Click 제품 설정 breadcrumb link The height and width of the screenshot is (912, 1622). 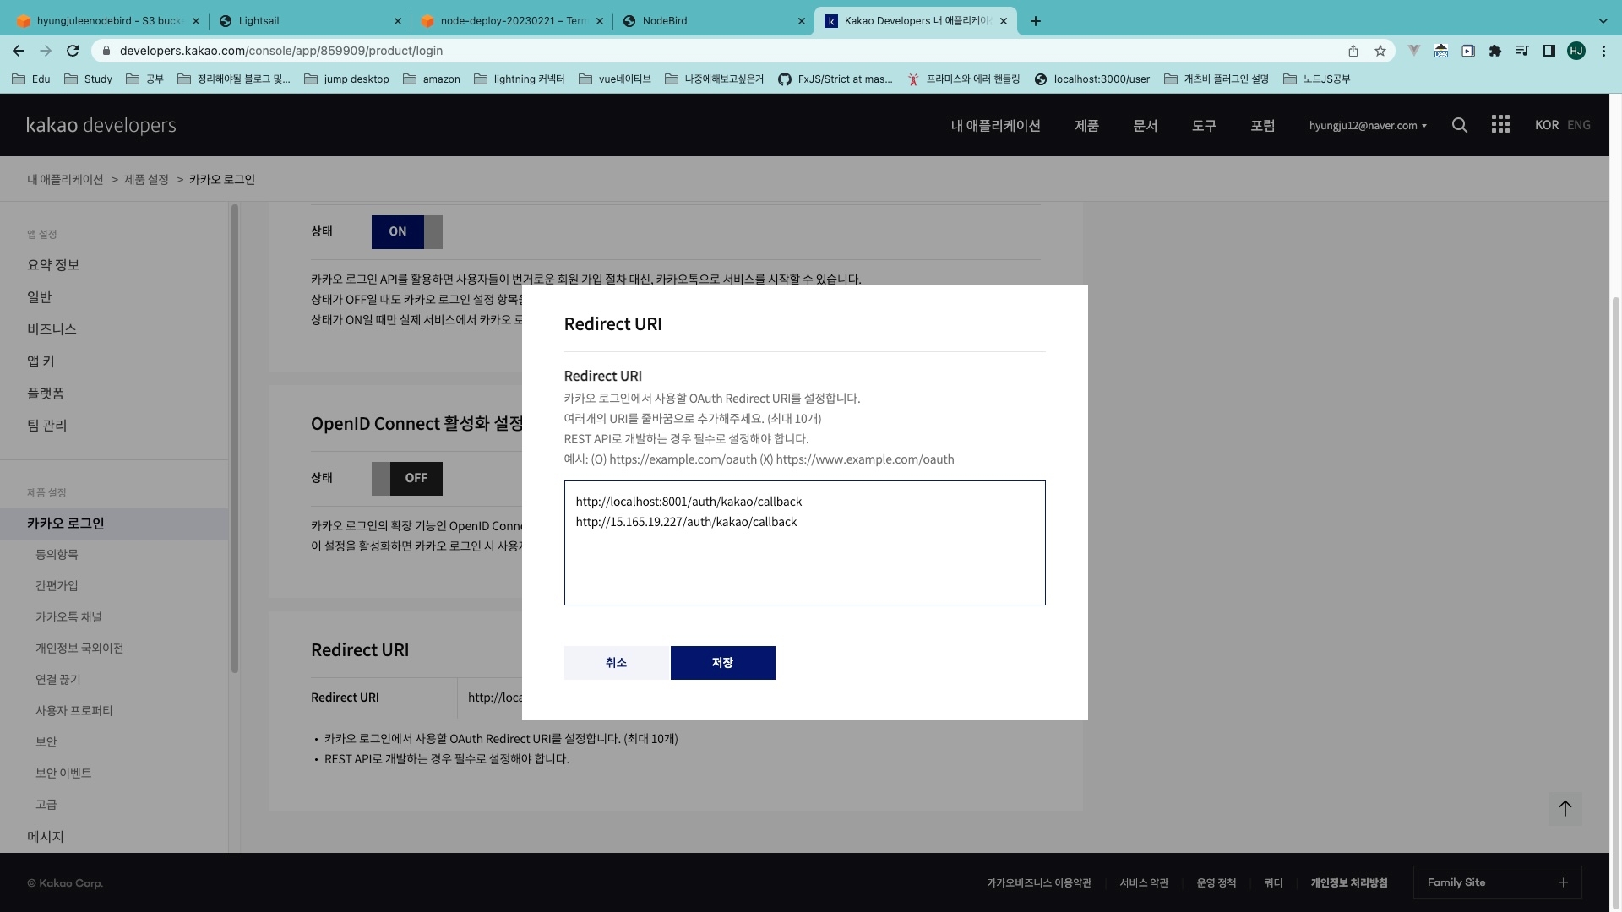tap(146, 179)
